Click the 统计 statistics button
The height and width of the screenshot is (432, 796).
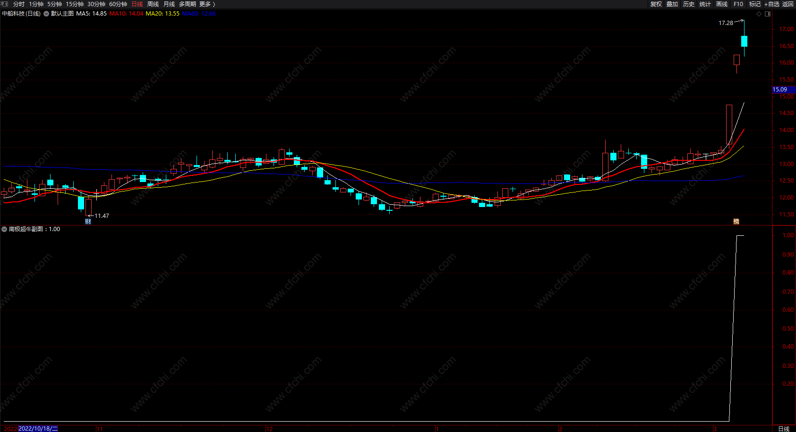click(x=705, y=4)
